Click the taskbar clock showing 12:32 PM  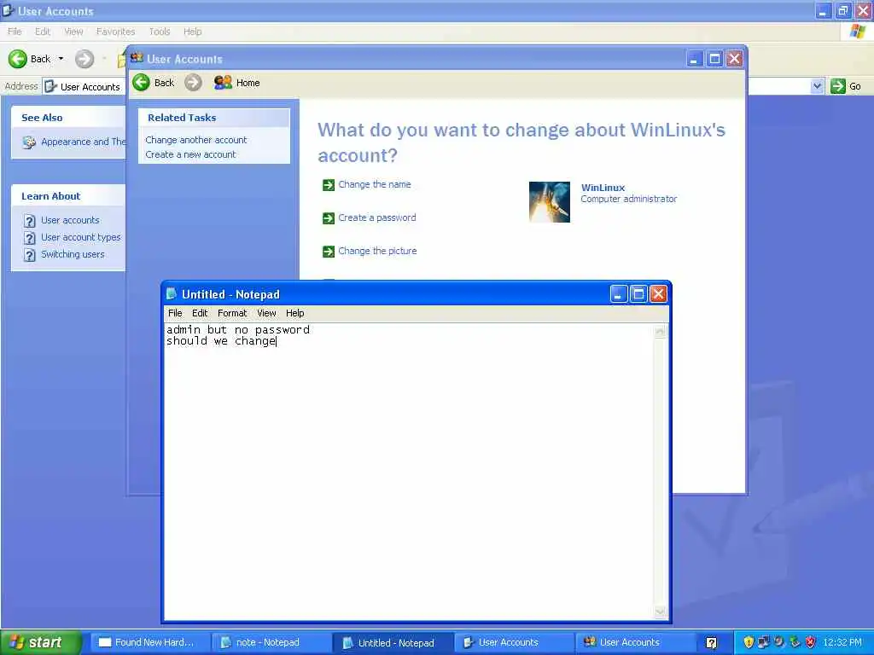(842, 642)
